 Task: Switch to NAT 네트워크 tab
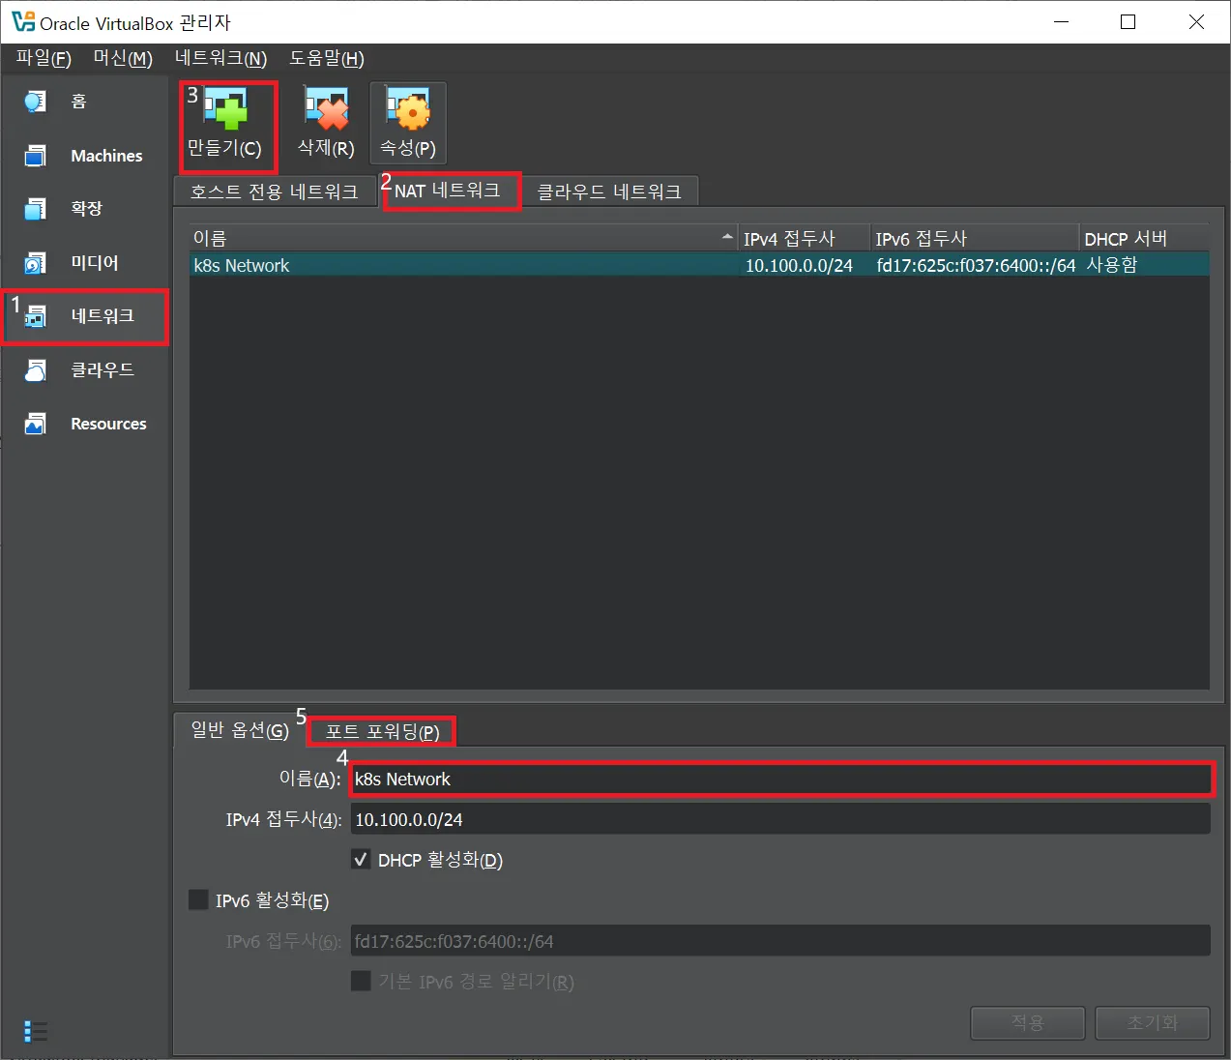pyautogui.click(x=448, y=191)
